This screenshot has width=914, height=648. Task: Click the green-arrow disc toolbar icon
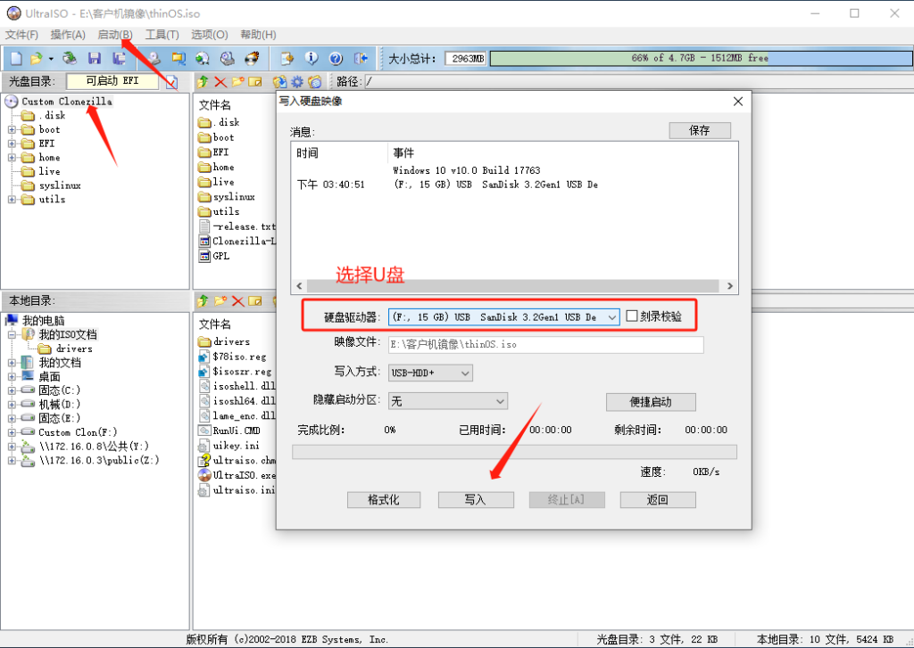tap(203, 58)
